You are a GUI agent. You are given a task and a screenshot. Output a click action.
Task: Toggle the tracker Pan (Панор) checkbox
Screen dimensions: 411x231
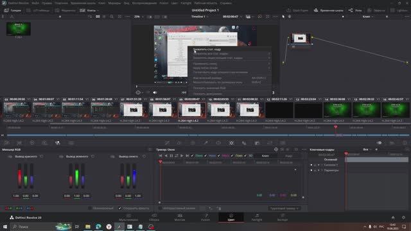(192, 155)
